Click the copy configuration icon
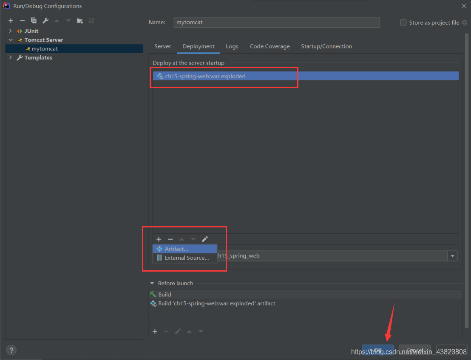The image size is (471, 360). [x=34, y=21]
